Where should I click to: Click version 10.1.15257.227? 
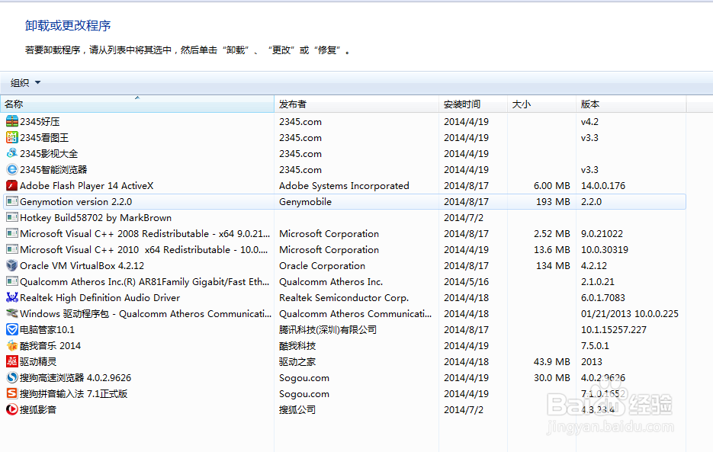click(613, 330)
